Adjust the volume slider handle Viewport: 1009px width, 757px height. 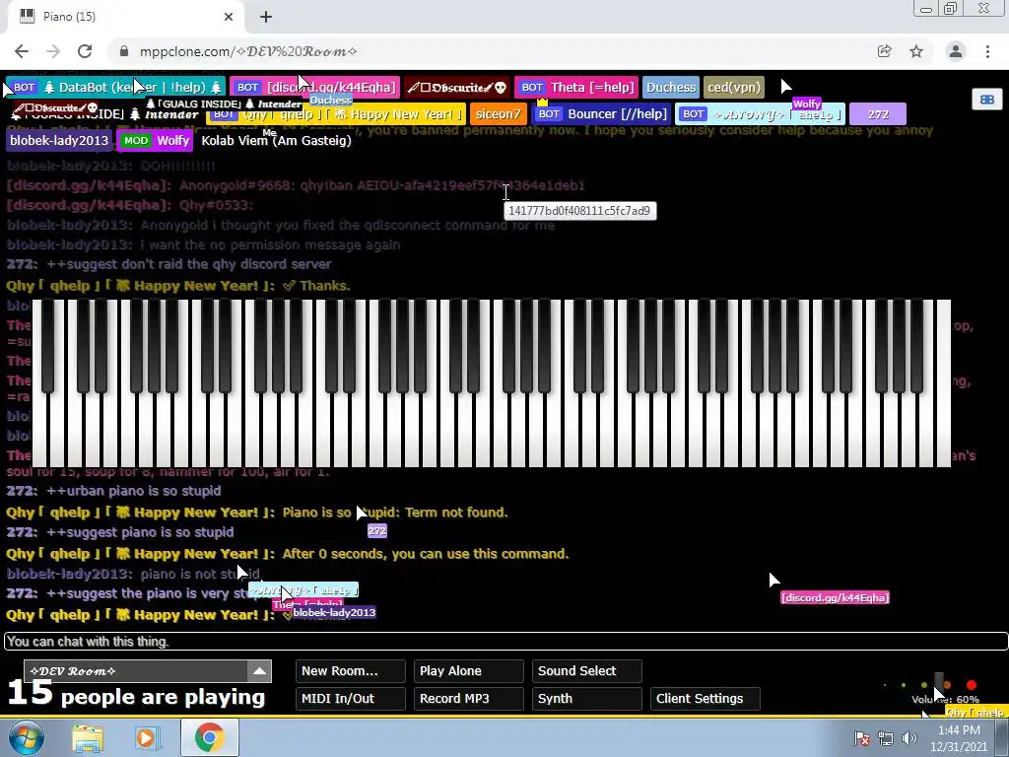point(939,684)
